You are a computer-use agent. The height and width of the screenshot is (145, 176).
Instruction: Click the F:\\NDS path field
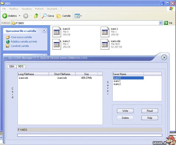pyautogui.click(x=89, y=130)
